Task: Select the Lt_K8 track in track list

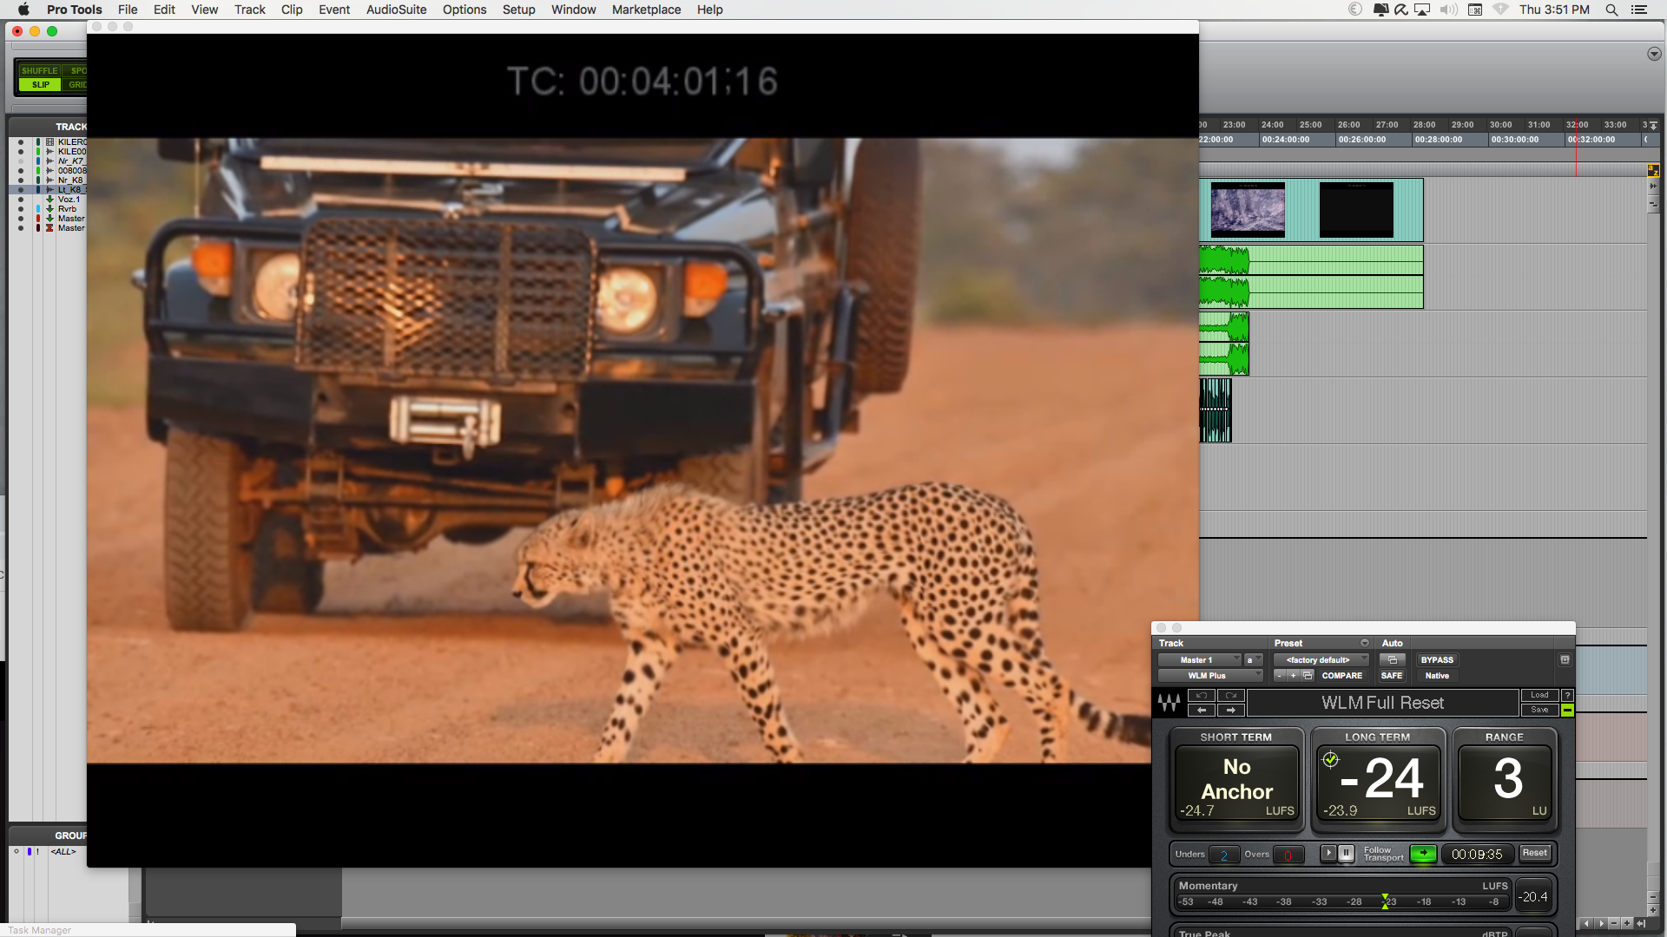Action: coord(69,189)
